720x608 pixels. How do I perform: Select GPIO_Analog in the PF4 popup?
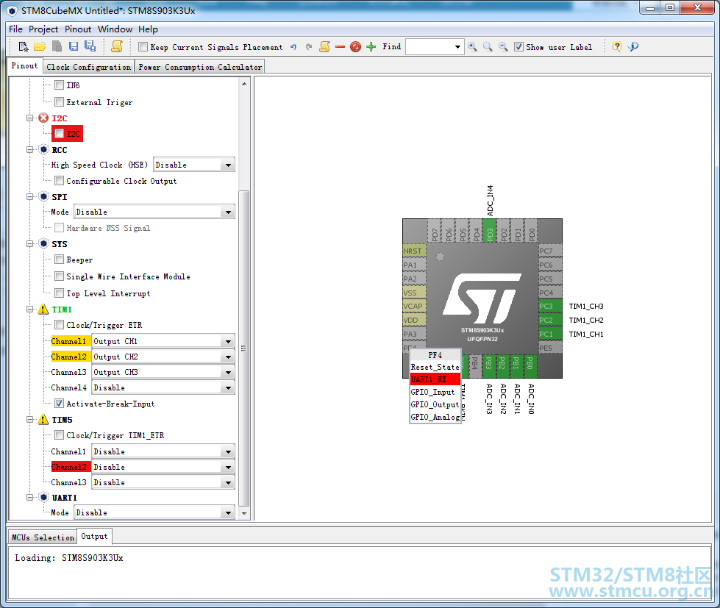435,417
